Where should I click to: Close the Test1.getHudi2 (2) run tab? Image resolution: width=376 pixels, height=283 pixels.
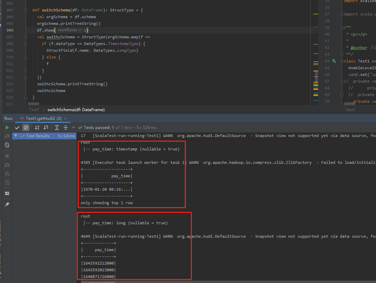[65, 119]
